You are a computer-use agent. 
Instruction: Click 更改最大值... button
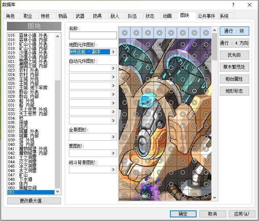click(x=34, y=201)
